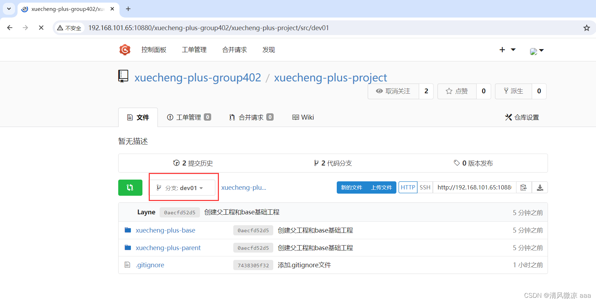The height and width of the screenshot is (302, 596).
Task: Click the not secure site warning badge
Action: (69, 28)
